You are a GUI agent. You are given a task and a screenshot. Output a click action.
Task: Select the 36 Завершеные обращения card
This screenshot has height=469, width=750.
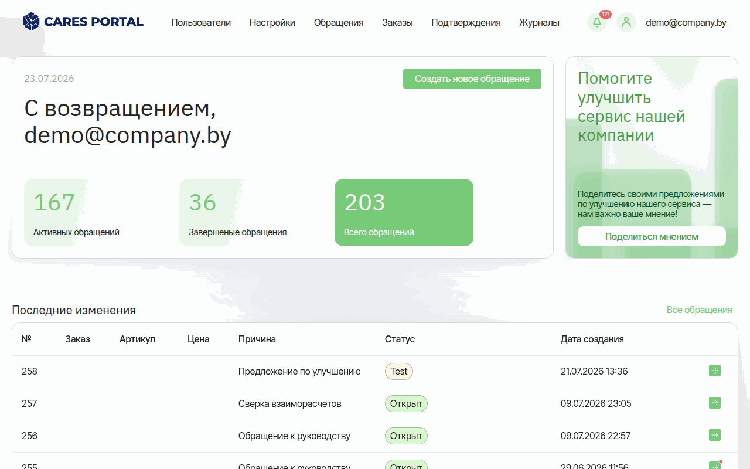(x=248, y=212)
